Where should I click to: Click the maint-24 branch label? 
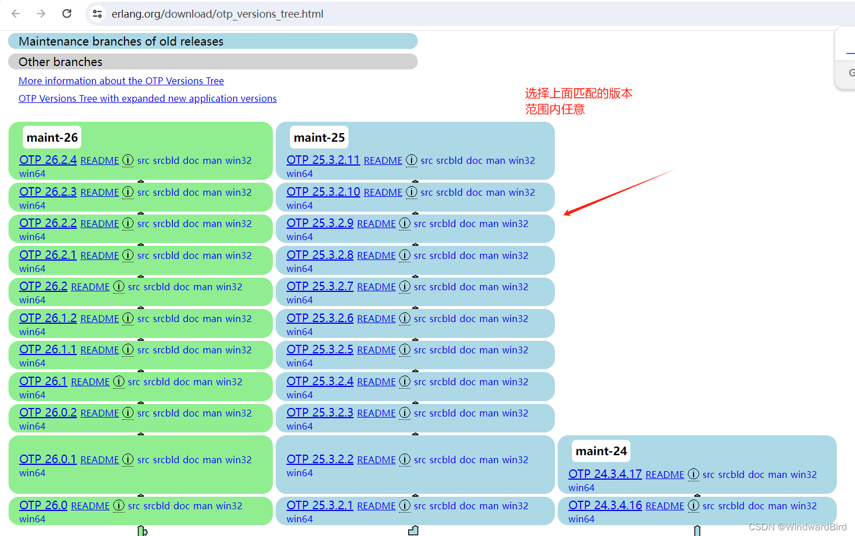(601, 451)
